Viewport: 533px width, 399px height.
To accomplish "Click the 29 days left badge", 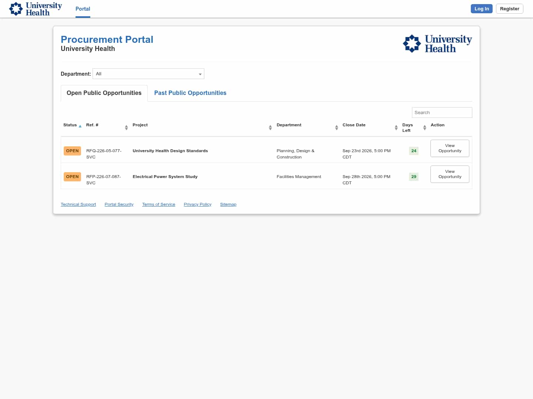I will (414, 177).
